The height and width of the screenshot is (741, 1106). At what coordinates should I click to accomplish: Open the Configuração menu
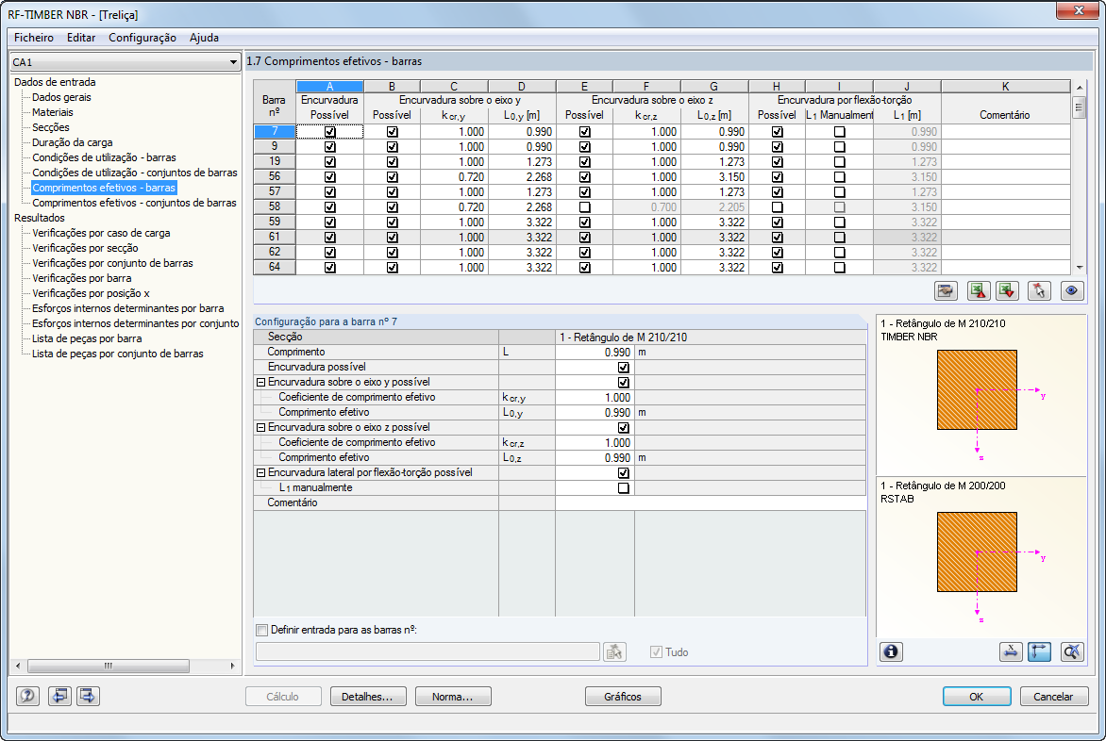[x=142, y=38]
